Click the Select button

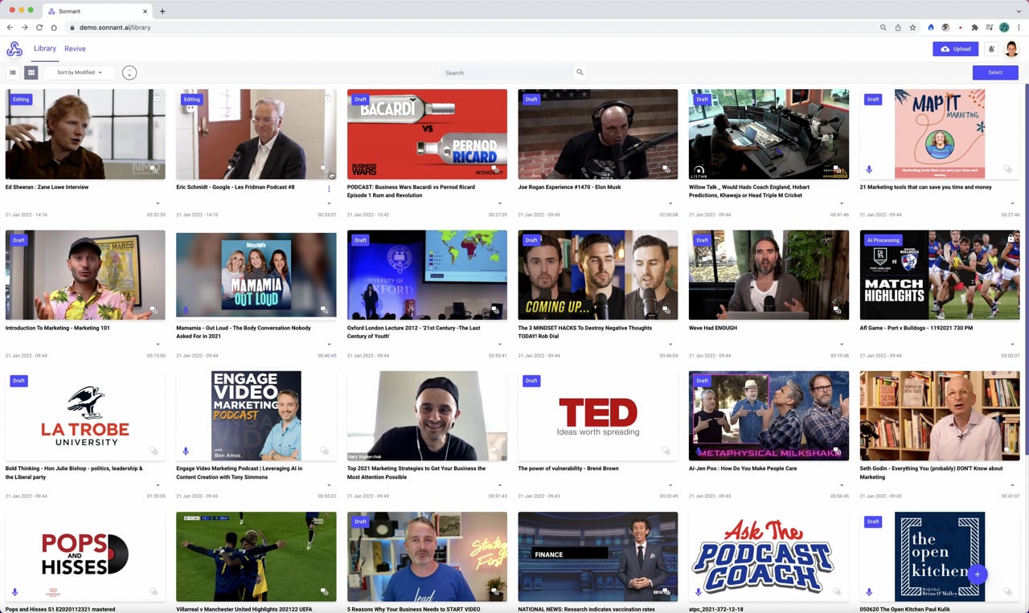coord(995,72)
